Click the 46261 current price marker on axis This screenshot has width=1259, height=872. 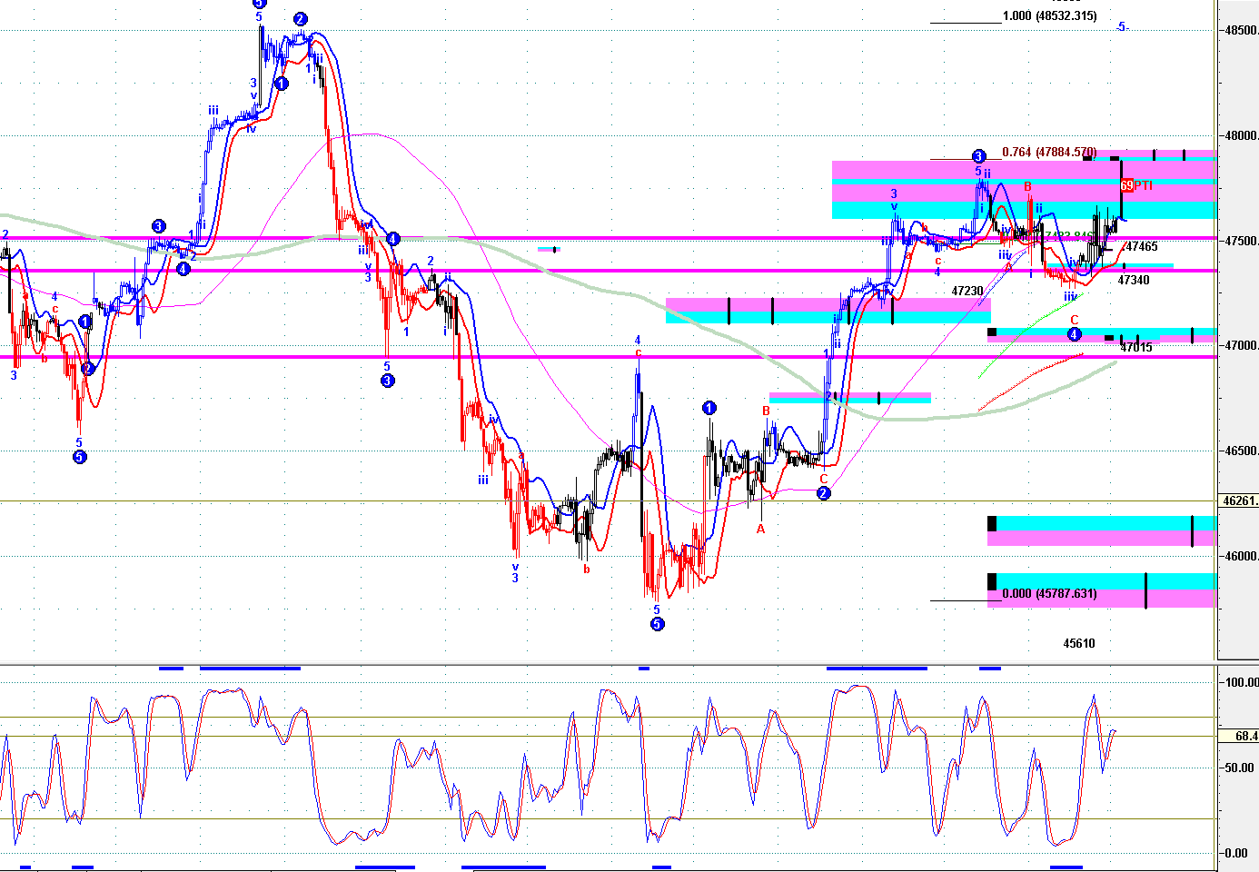[x=1239, y=500]
